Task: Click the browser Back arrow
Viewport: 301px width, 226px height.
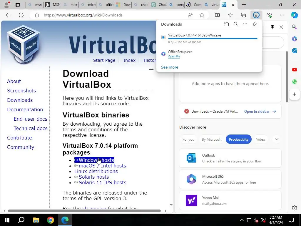Action: (x=8, y=15)
